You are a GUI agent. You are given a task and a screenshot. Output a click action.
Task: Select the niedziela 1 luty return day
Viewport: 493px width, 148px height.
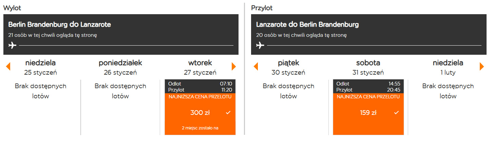pyautogui.click(x=448, y=67)
